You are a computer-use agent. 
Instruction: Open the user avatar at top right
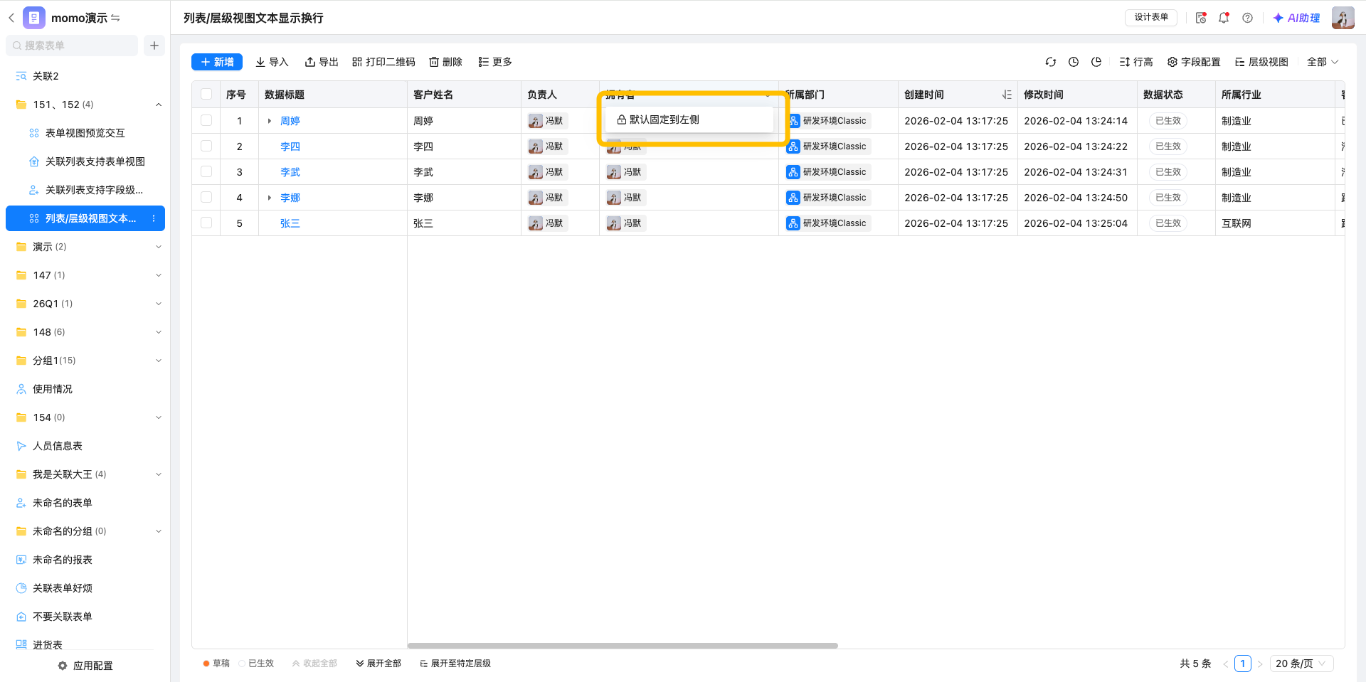click(x=1343, y=18)
